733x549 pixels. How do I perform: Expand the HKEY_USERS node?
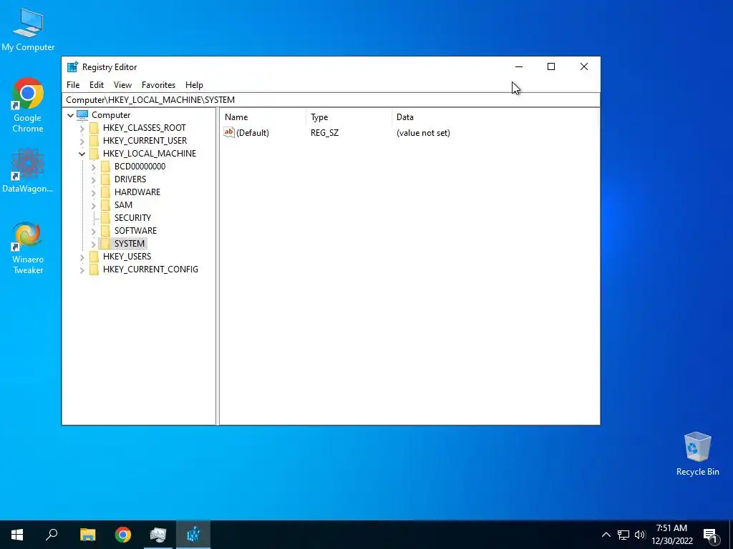tap(82, 257)
